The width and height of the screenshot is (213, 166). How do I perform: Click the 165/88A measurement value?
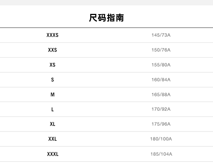point(161,95)
